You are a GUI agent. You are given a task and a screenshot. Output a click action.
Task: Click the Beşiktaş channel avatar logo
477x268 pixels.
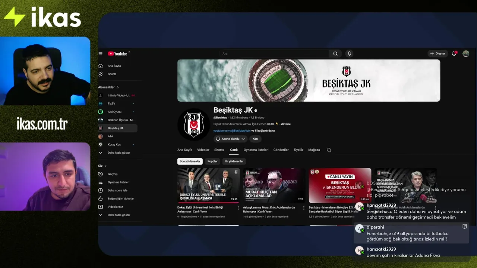194,125
